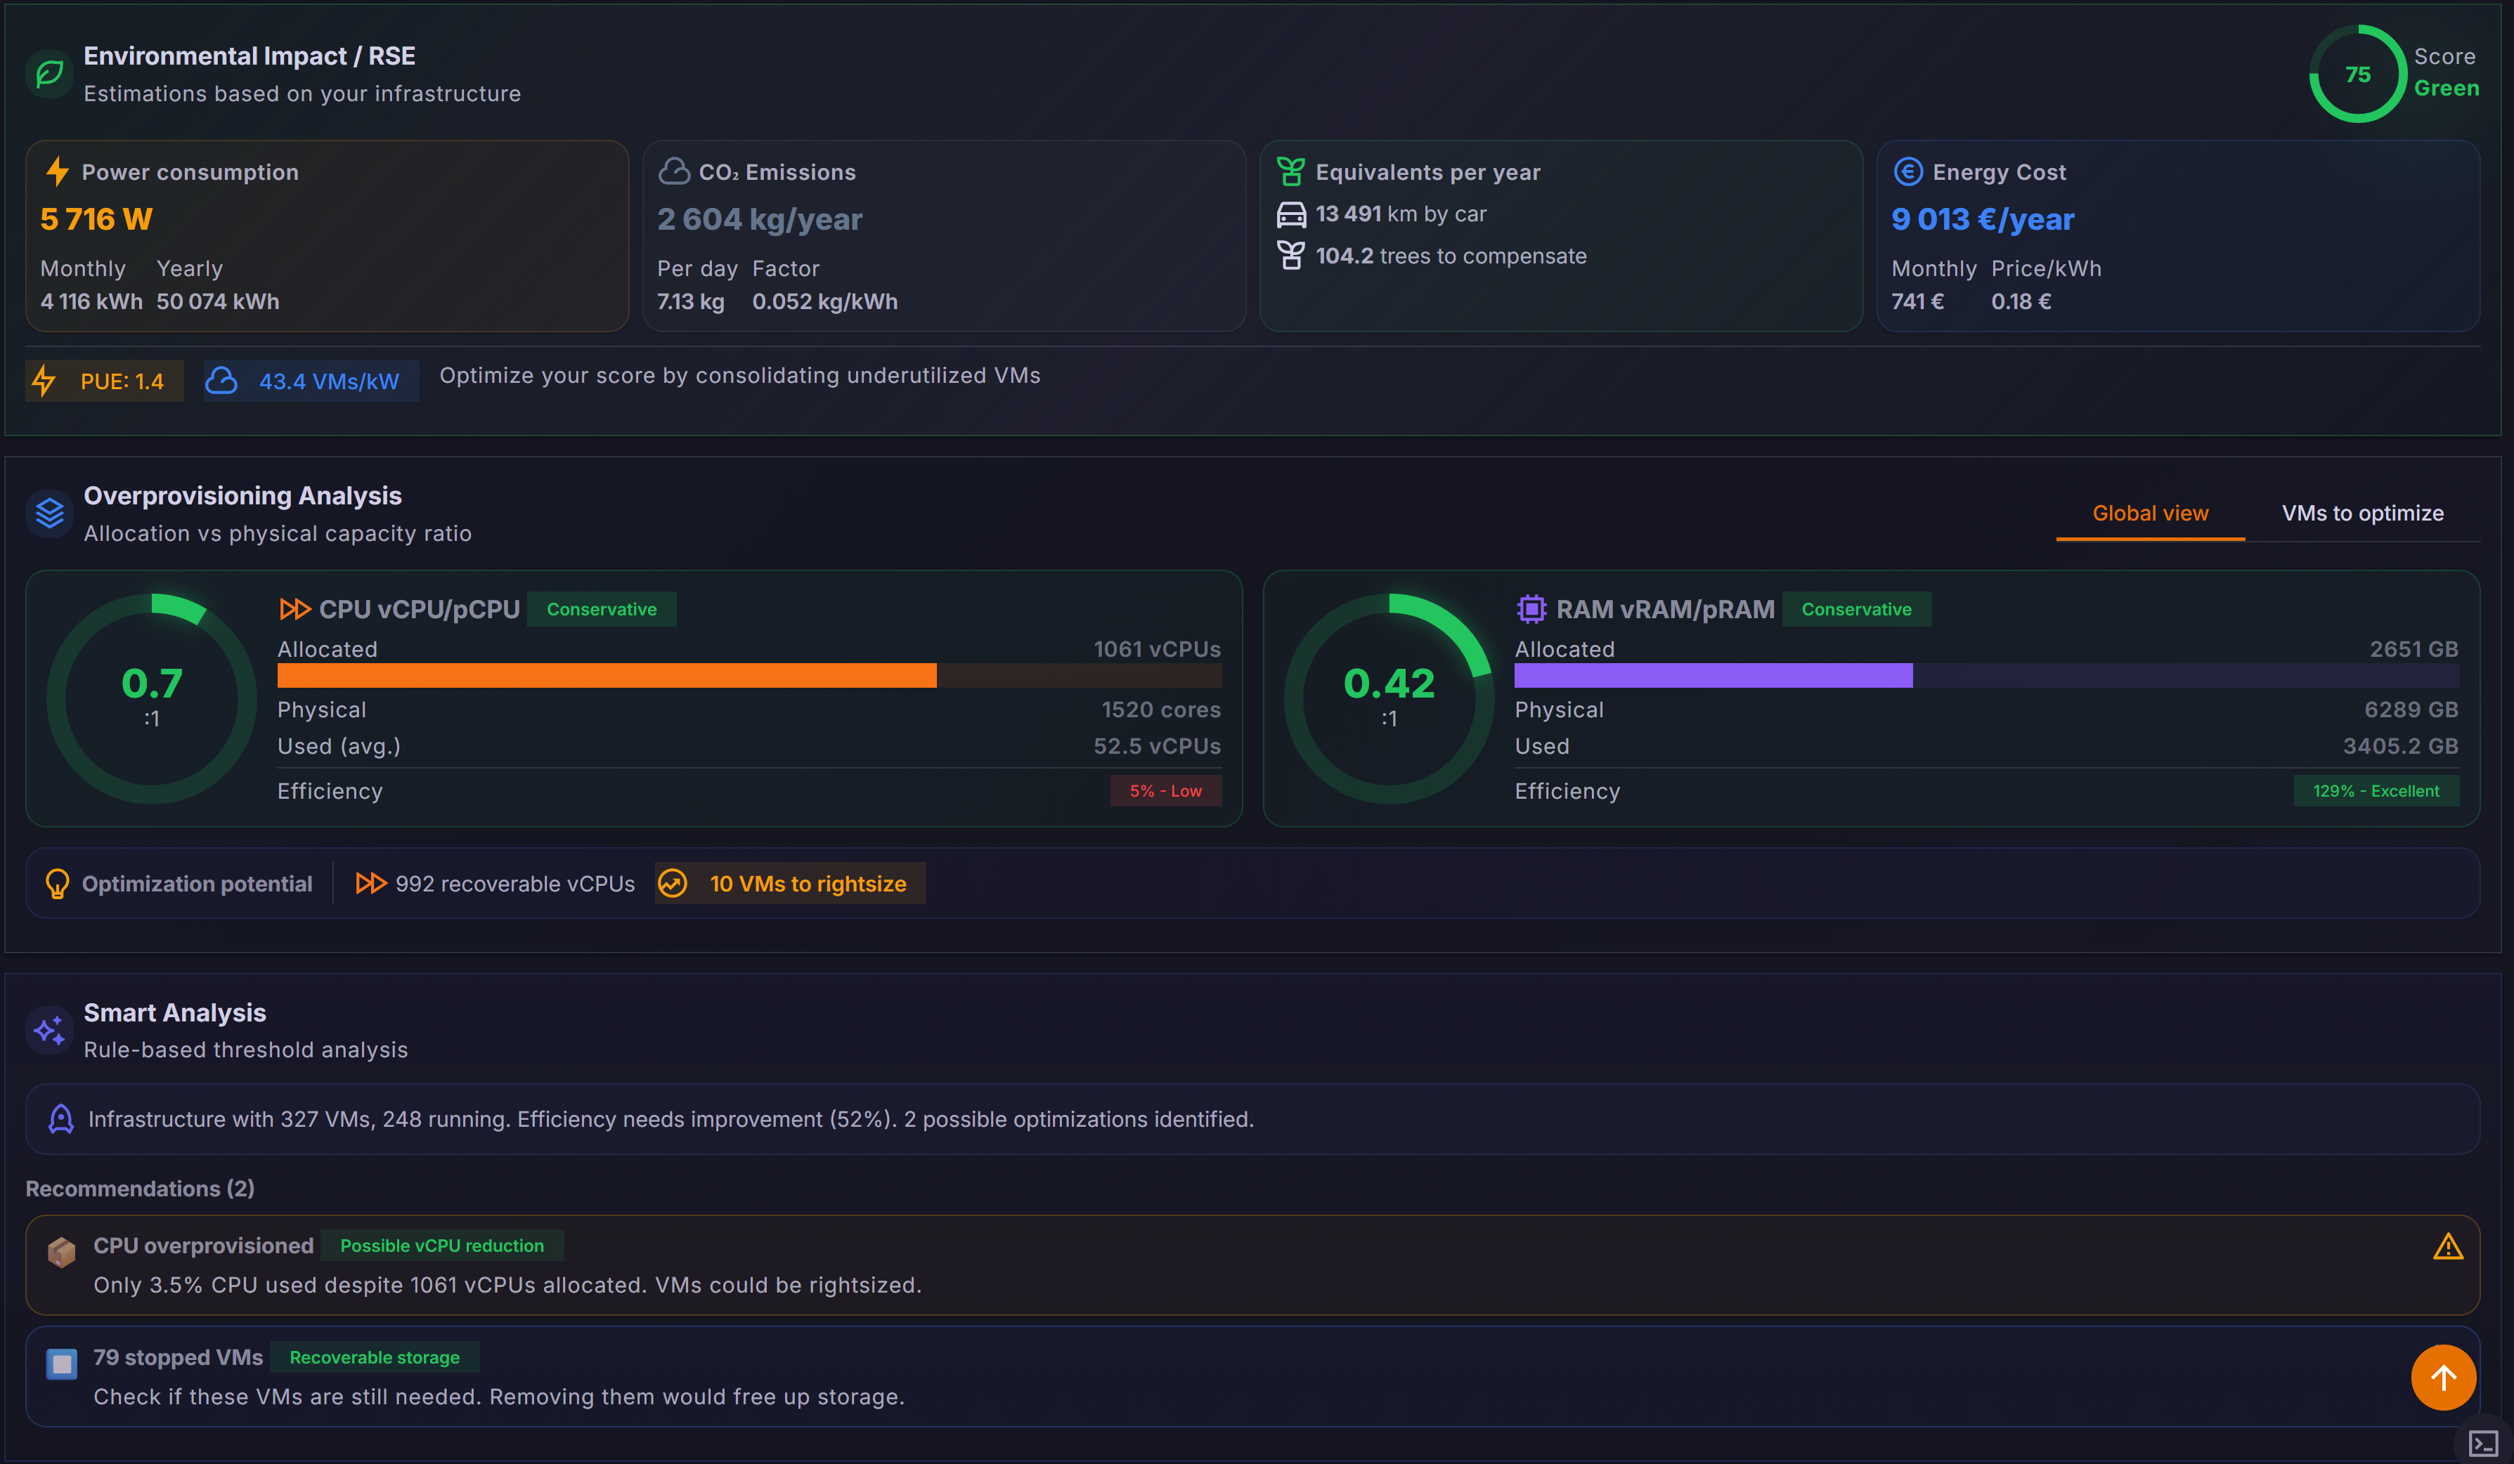Viewport: 2514px width, 1464px height.
Task: Click the lightning bolt Power consumption icon
Action: coord(58,171)
